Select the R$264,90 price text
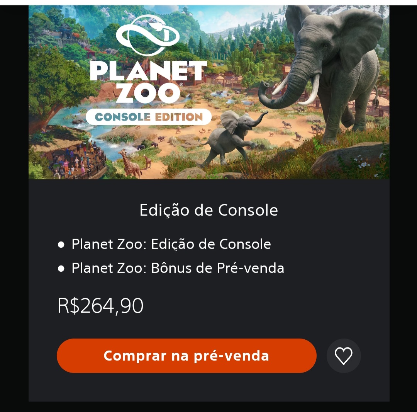The image size is (417, 412). point(100,306)
